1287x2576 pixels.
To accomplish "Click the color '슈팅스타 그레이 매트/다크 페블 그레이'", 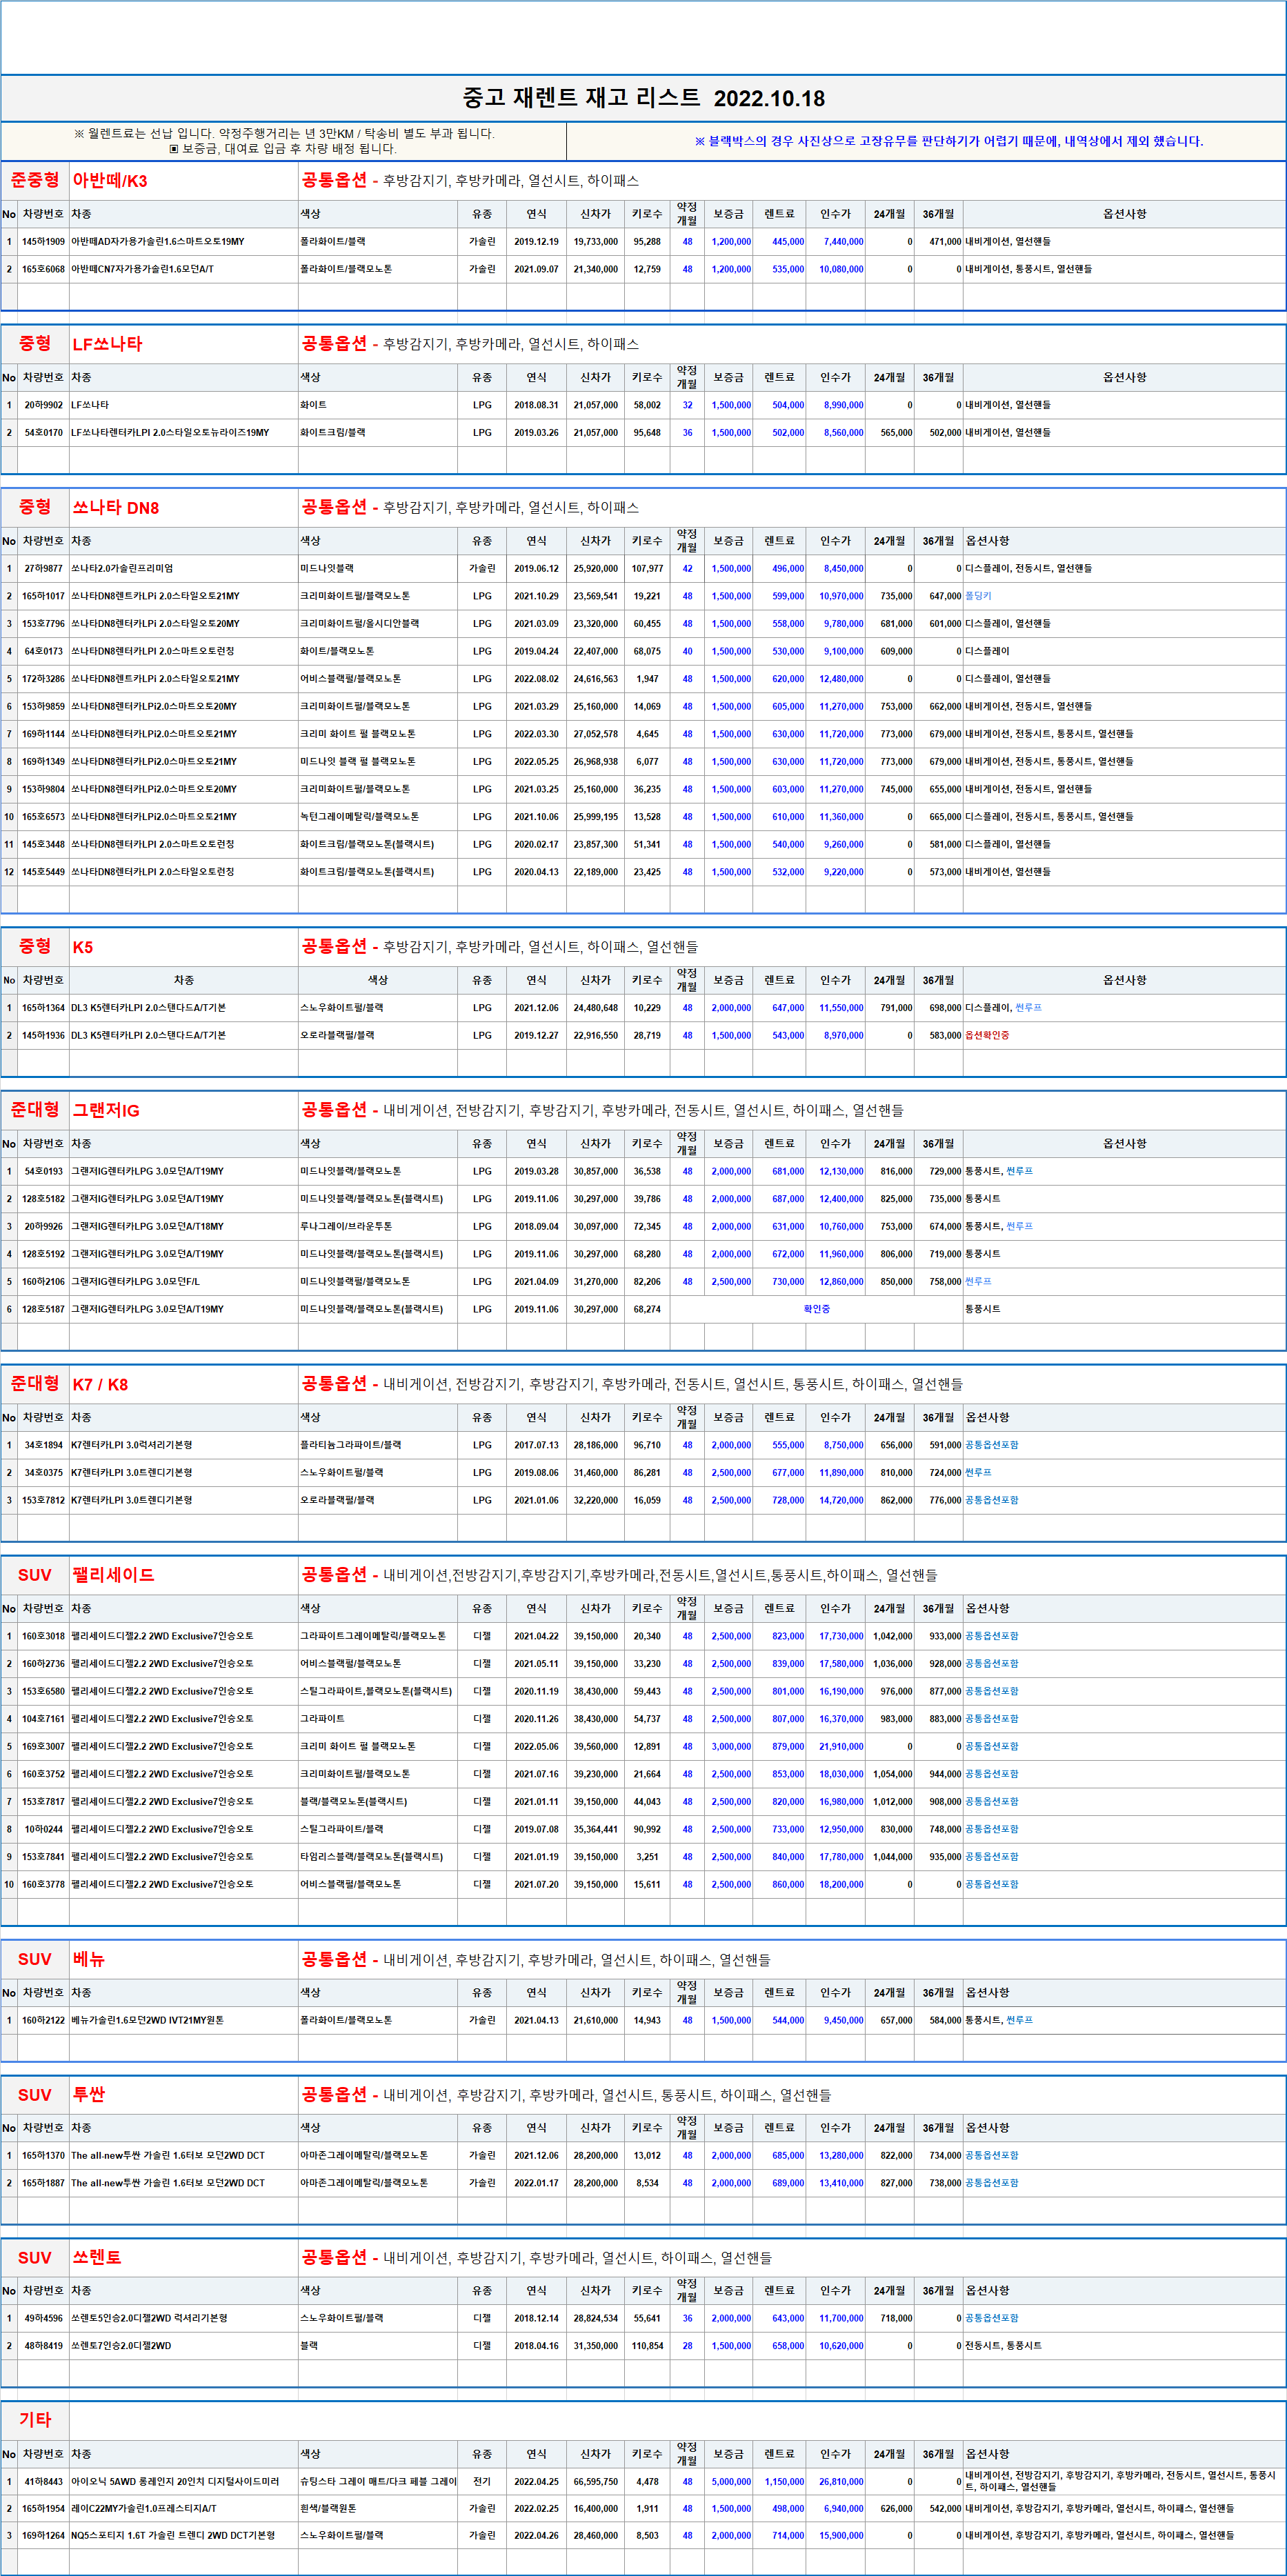I will pyautogui.click(x=378, y=2481).
